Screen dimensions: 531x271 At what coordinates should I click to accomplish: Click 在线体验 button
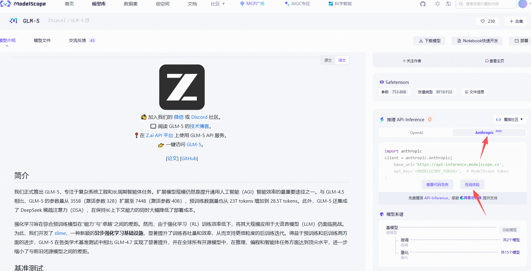(472, 184)
